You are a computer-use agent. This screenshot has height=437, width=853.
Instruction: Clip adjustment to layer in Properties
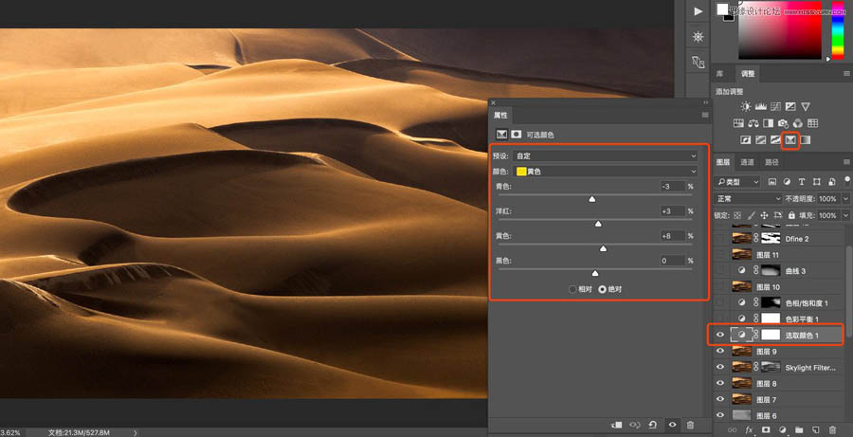[x=616, y=425]
